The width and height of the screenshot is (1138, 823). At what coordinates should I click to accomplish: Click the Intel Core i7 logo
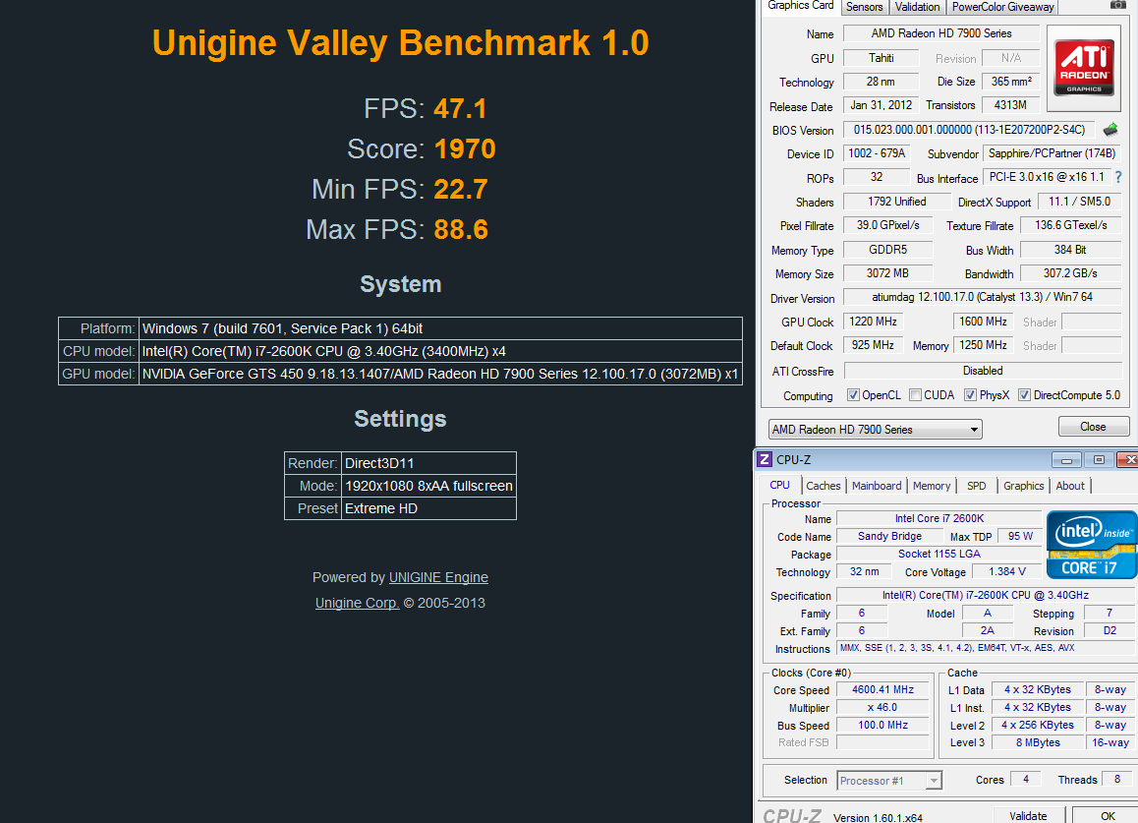1091,544
